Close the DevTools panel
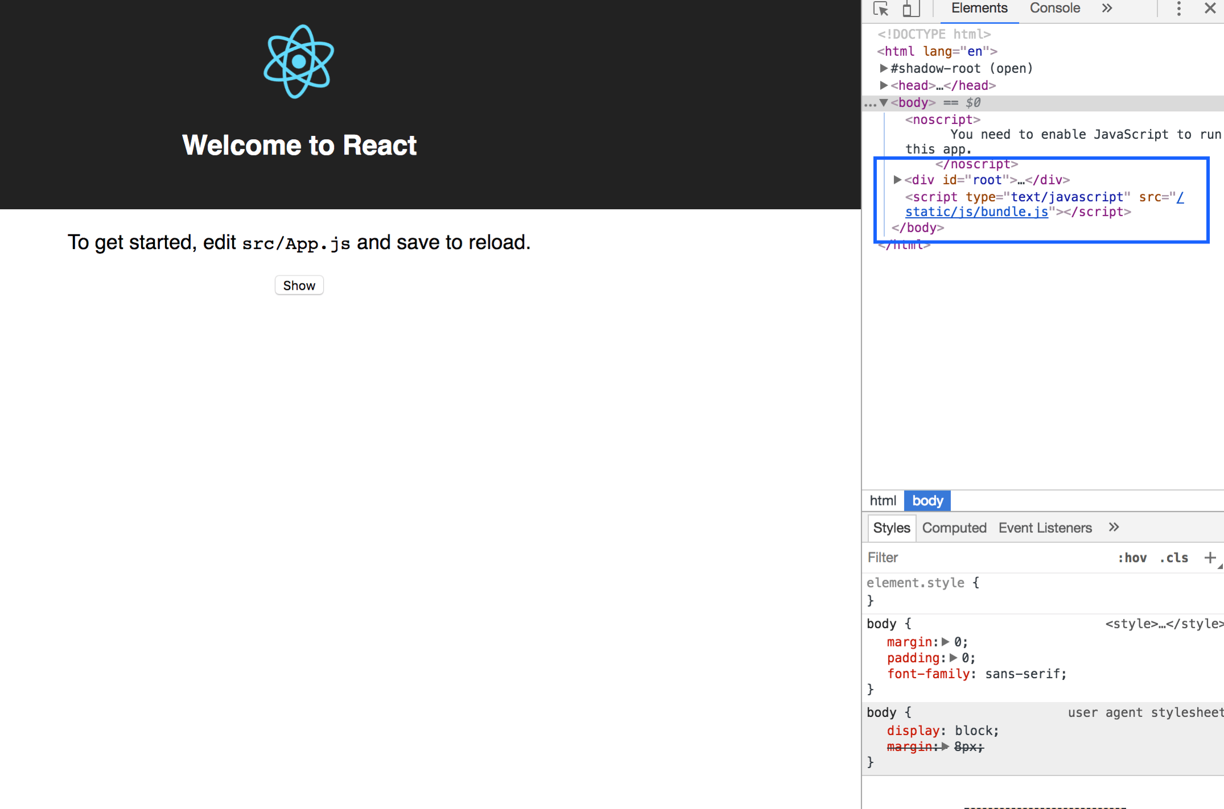Screen dimensions: 1224x809 click(1210, 9)
